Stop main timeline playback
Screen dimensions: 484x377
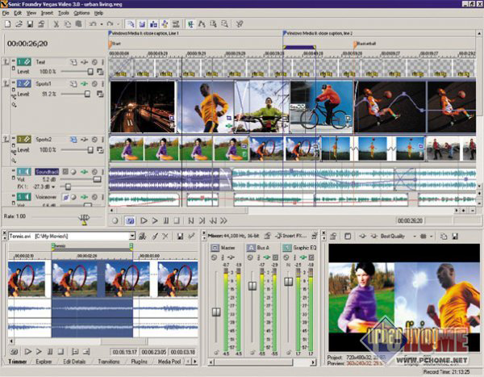click(x=177, y=220)
